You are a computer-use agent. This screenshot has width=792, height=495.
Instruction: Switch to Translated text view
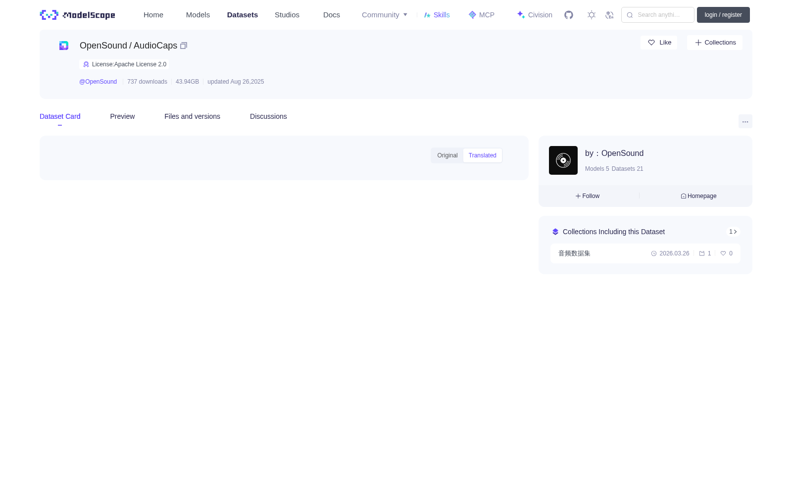(x=483, y=155)
